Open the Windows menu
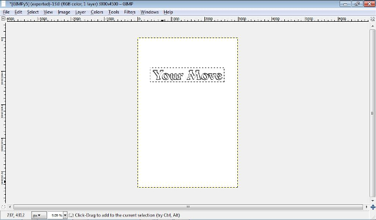Image resolution: width=376 pixels, height=220 pixels. click(x=149, y=12)
